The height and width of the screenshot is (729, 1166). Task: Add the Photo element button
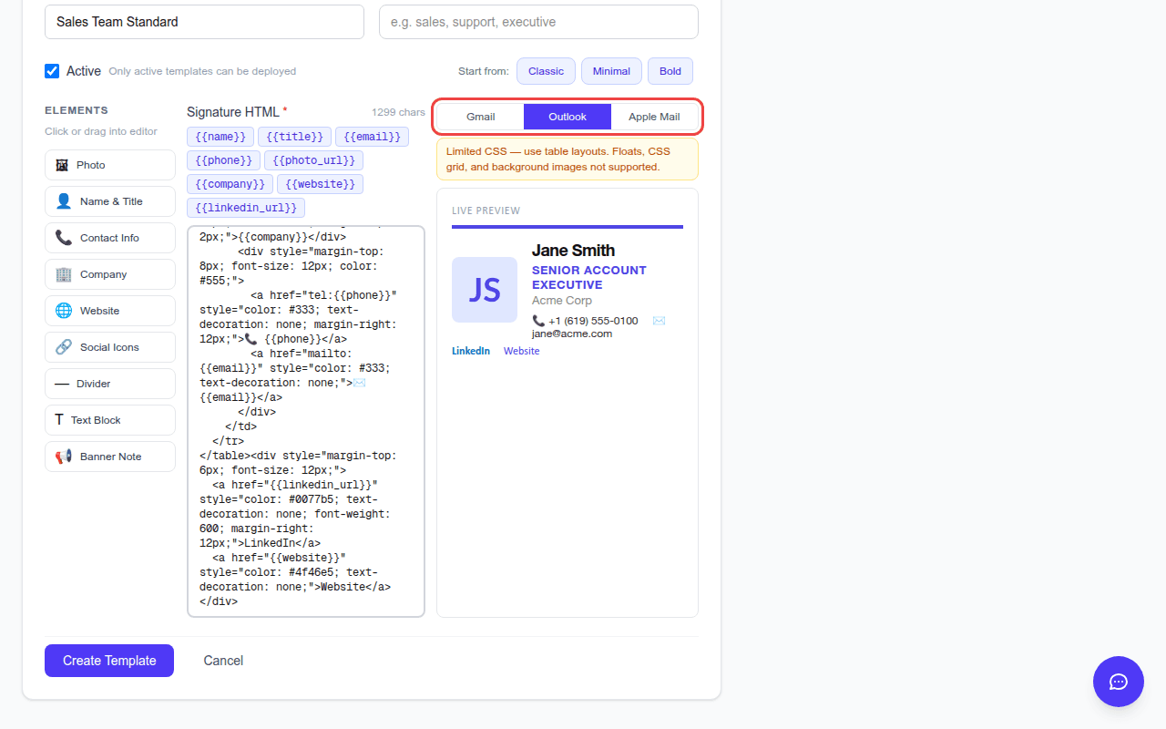109,165
